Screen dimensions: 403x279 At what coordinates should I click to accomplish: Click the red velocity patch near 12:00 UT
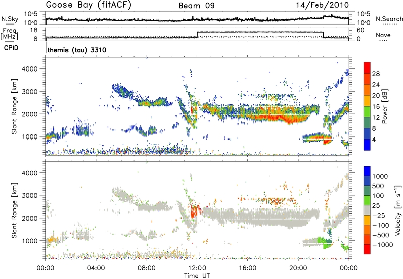pyautogui.click(x=194, y=211)
